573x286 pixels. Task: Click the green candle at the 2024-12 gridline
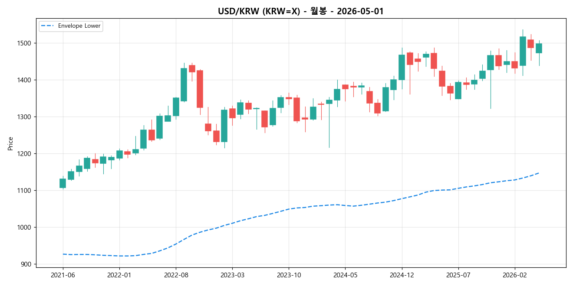click(402, 67)
